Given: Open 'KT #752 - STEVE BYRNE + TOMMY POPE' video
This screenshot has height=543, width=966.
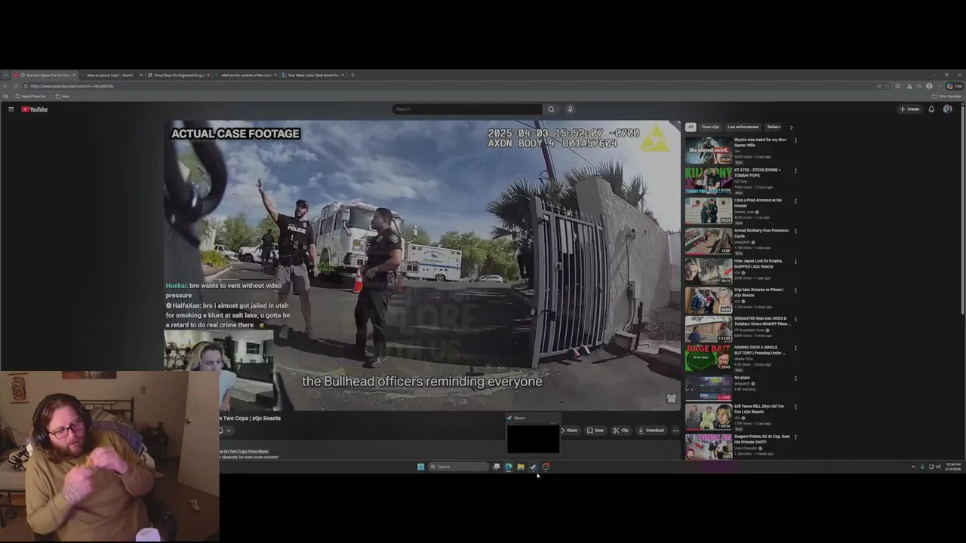Looking at the screenshot, I should click(708, 180).
